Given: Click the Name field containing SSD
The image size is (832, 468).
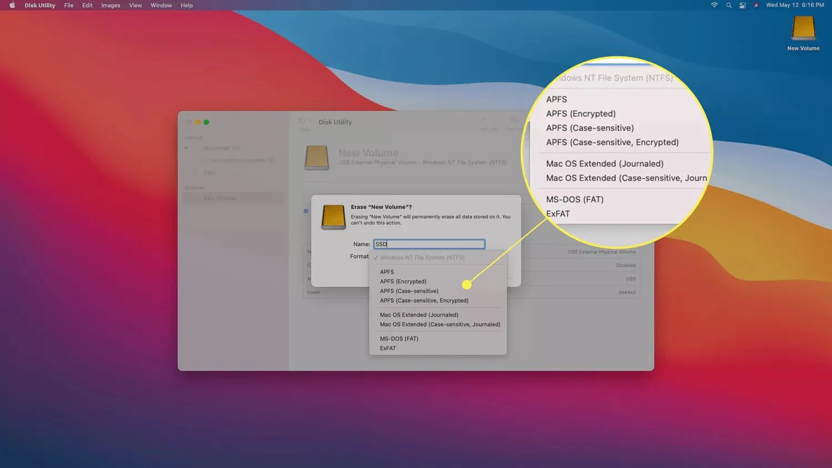Looking at the screenshot, I should [x=429, y=244].
